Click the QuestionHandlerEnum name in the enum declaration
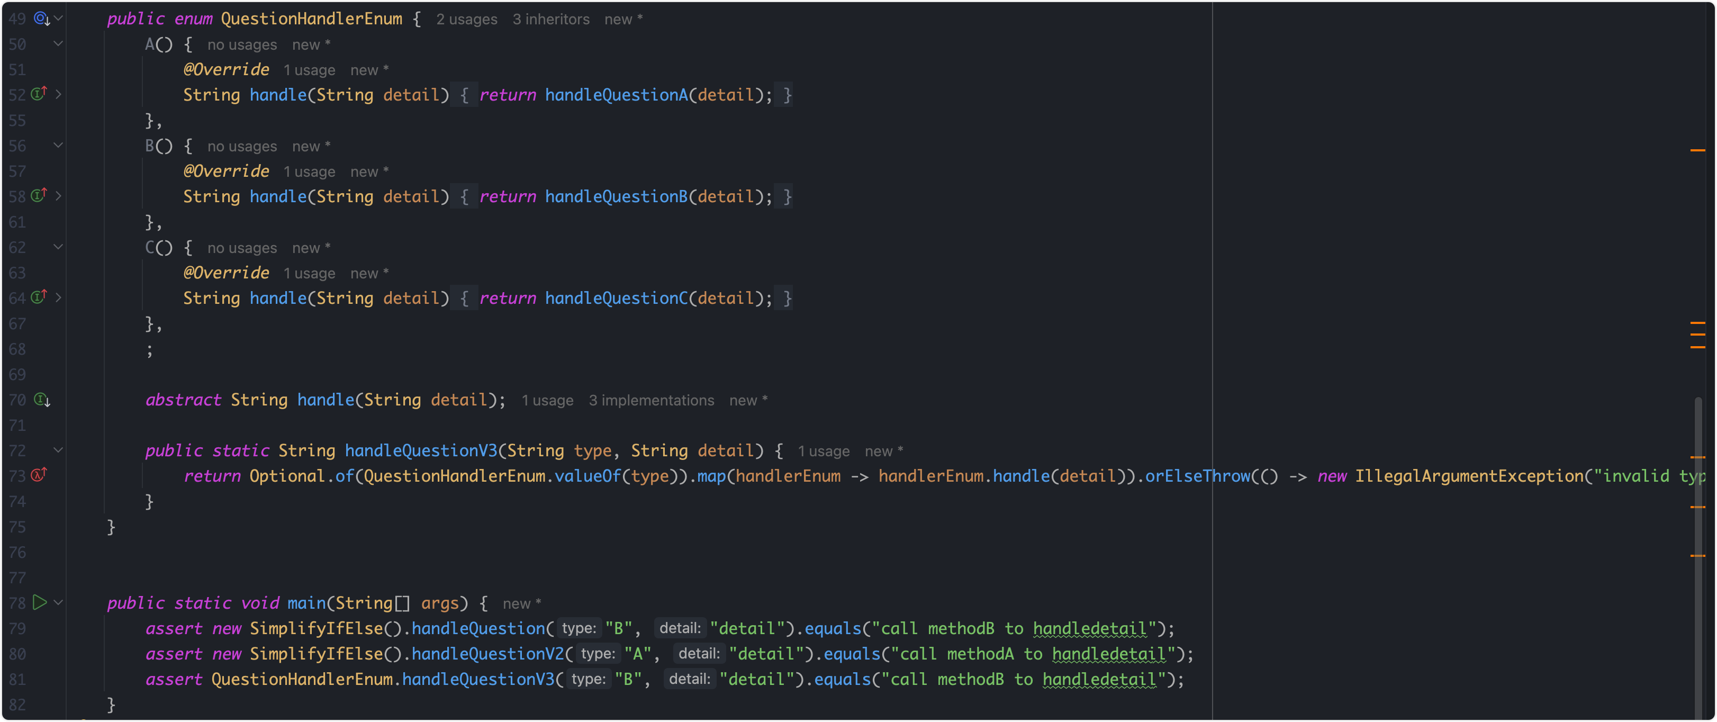This screenshot has width=1717, height=722. click(311, 19)
